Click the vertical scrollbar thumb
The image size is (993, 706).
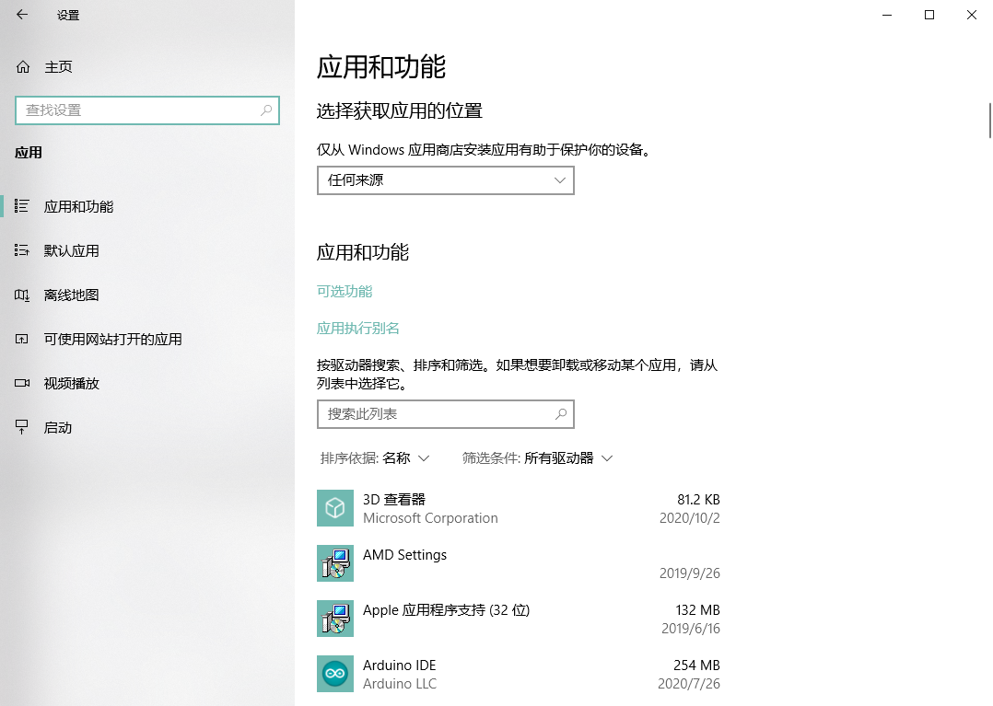[990, 121]
